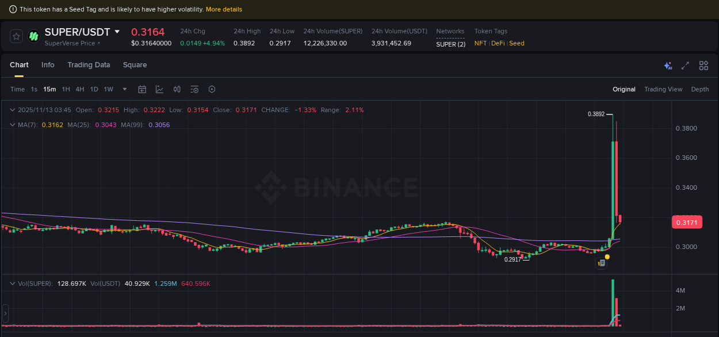
Task: Select the candlestick display options icon
Action: coord(177,89)
